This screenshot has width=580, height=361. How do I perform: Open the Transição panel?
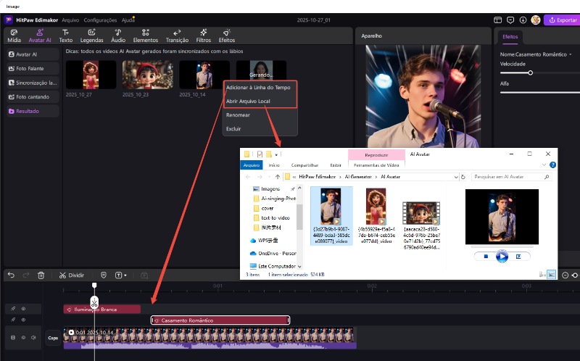(x=177, y=36)
